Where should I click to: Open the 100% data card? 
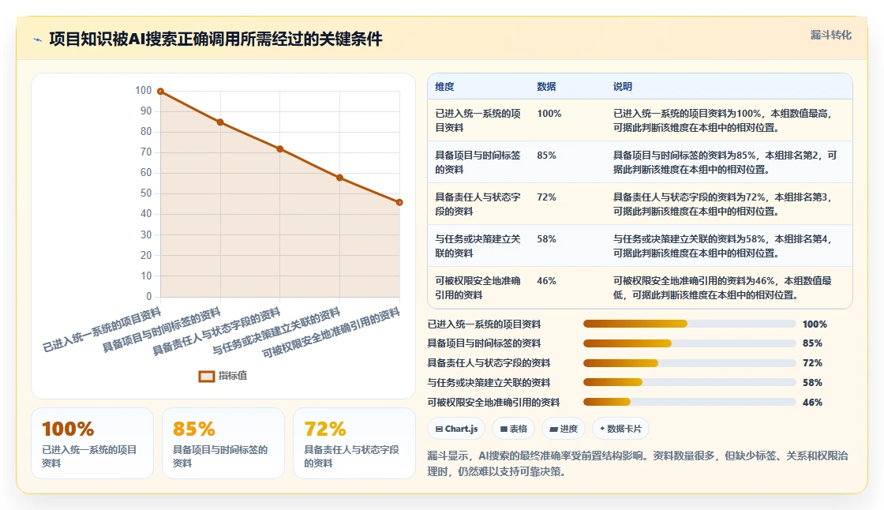click(92, 444)
